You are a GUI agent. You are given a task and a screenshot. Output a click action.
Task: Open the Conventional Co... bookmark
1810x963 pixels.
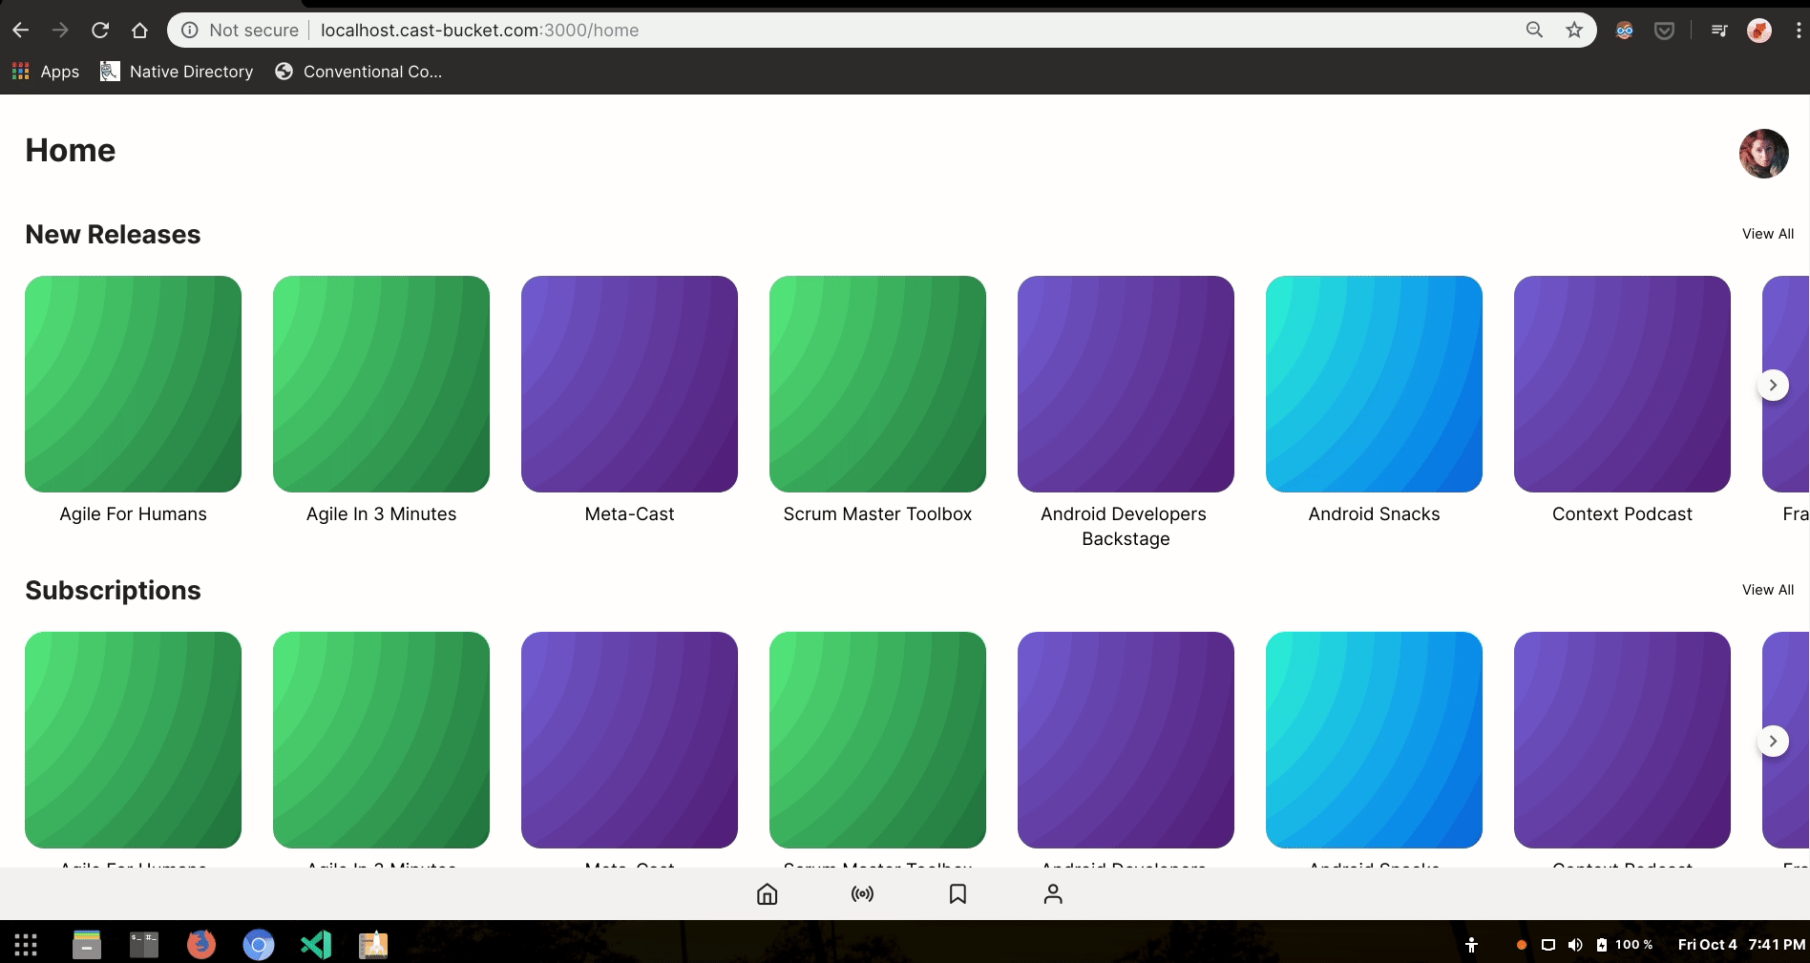click(x=358, y=72)
